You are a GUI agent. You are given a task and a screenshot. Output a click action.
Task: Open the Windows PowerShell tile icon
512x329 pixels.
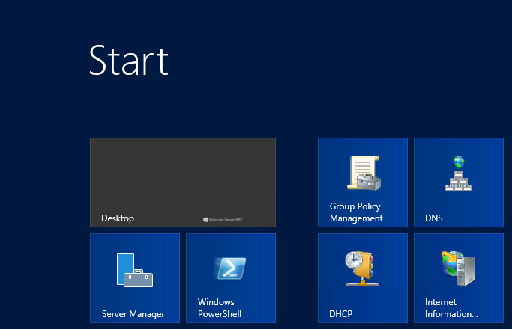click(x=230, y=268)
